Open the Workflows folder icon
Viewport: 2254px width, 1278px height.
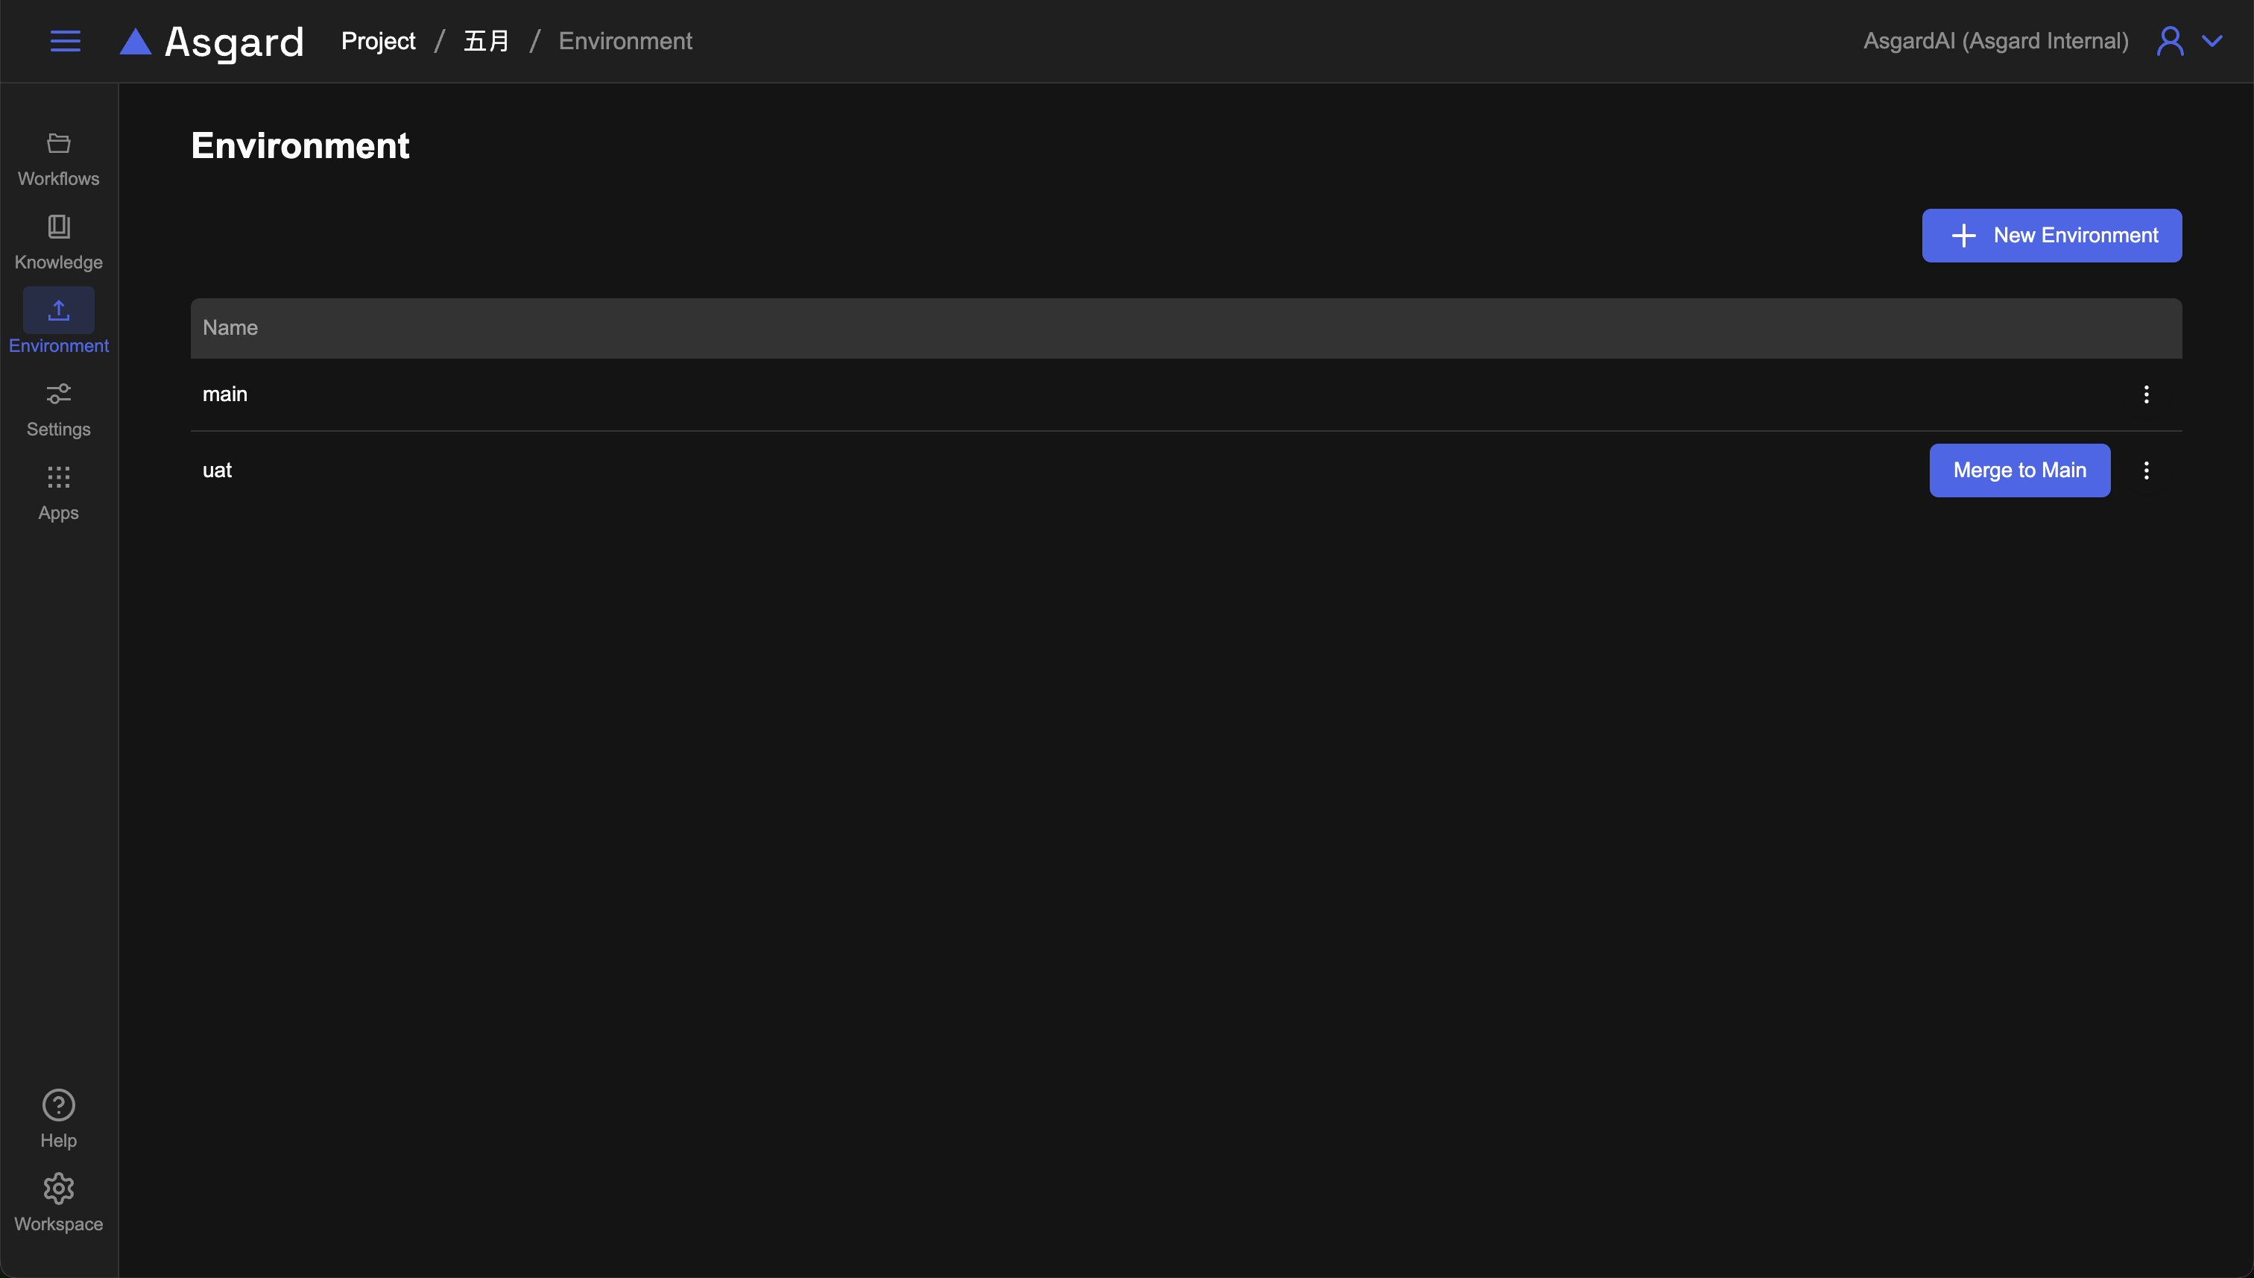tap(59, 143)
